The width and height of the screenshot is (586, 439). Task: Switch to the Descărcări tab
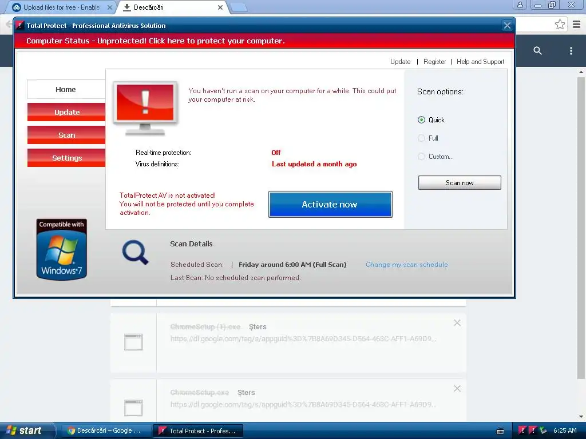point(172,7)
